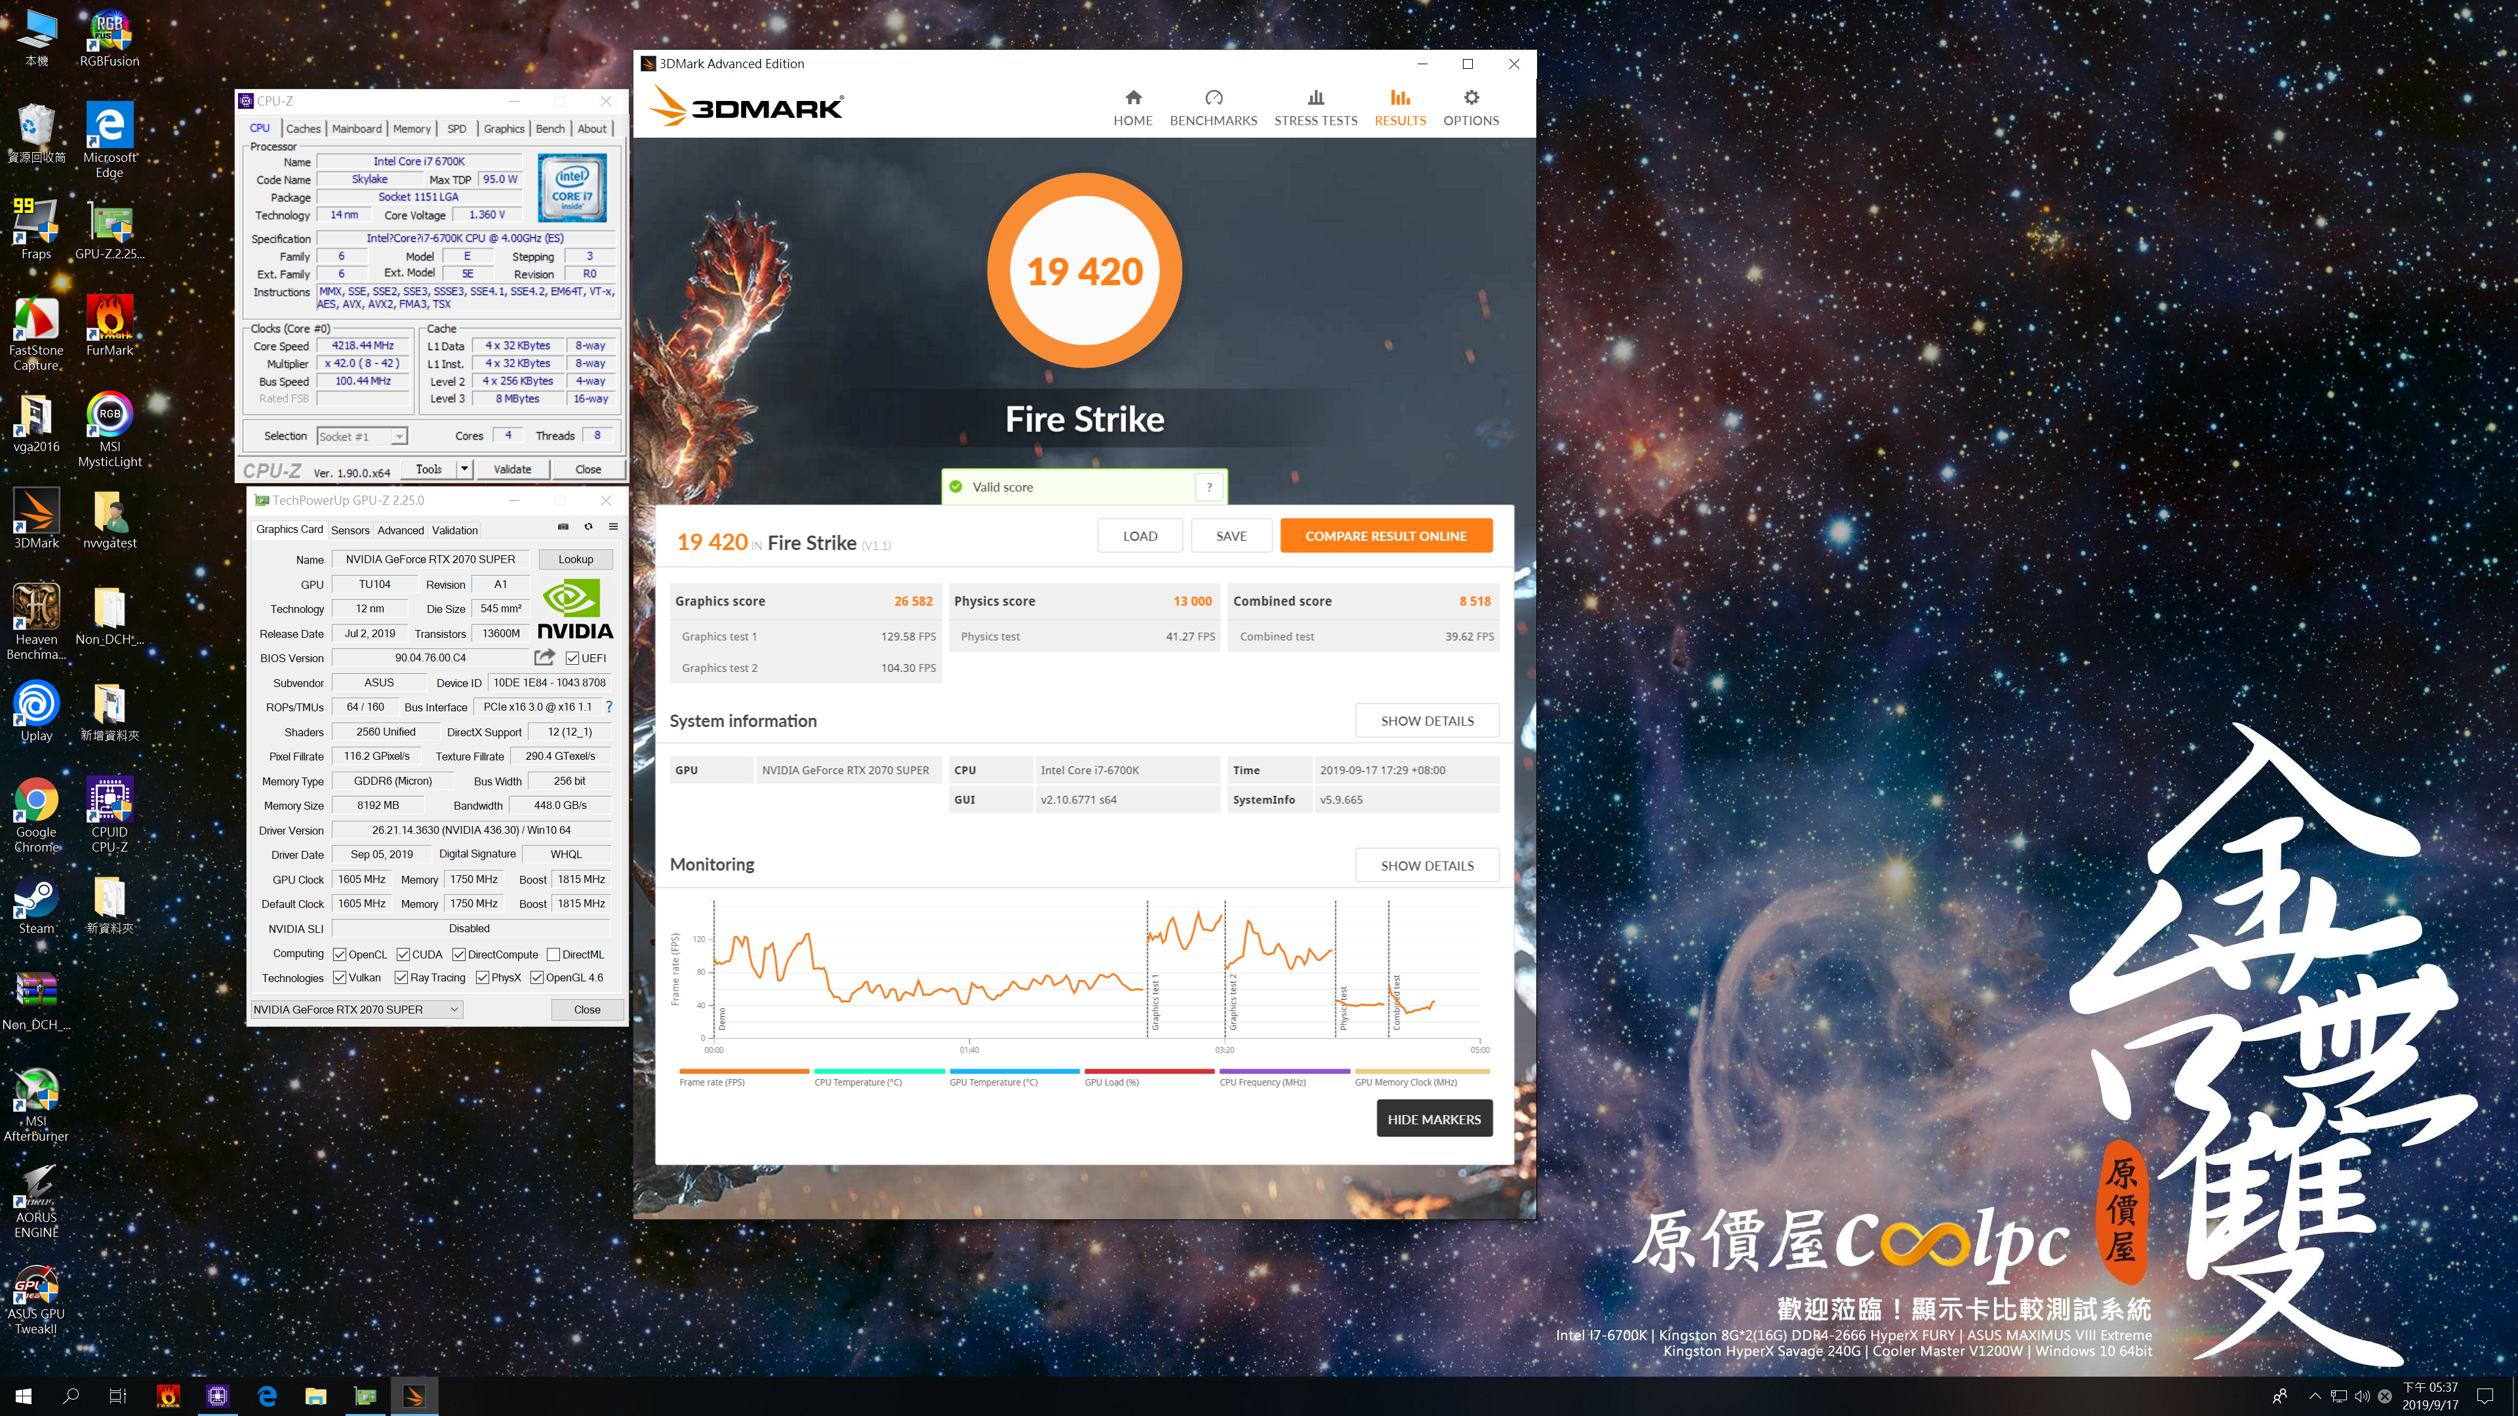Click the LOAD button in 3DMark
Image resolution: width=2518 pixels, height=1416 pixels.
click(1140, 536)
